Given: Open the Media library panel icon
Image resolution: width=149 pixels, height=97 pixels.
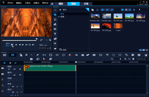Looking at the screenshot, I should [55, 15].
